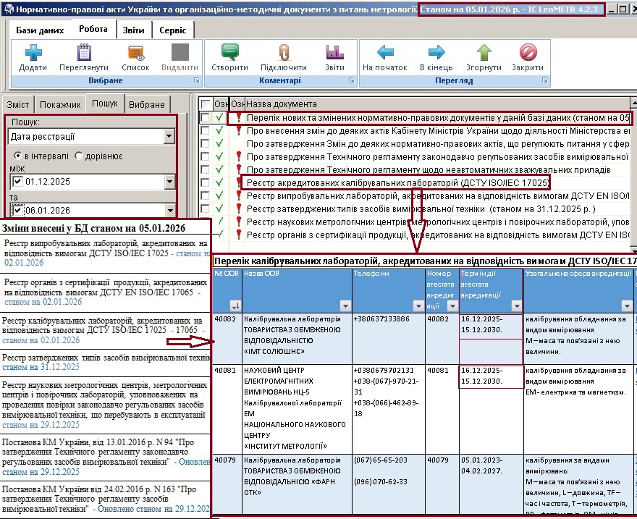
Task: Click the Підключити paperclip icon
Action: (x=284, y=53)
